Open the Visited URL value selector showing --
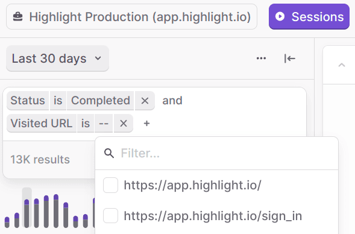This screenshot has height=234, width=355. tap(104, 124)
